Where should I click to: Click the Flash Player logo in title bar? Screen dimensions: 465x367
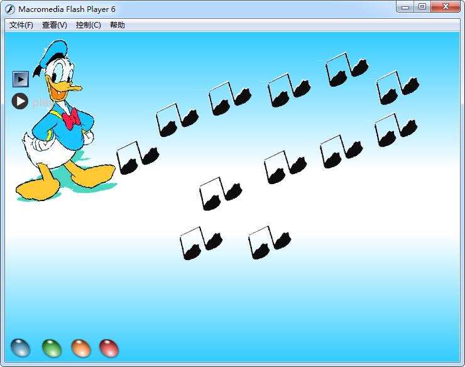point(10,9)
